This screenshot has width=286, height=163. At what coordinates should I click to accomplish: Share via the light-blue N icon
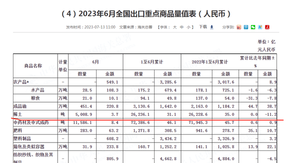pos(260,27)
